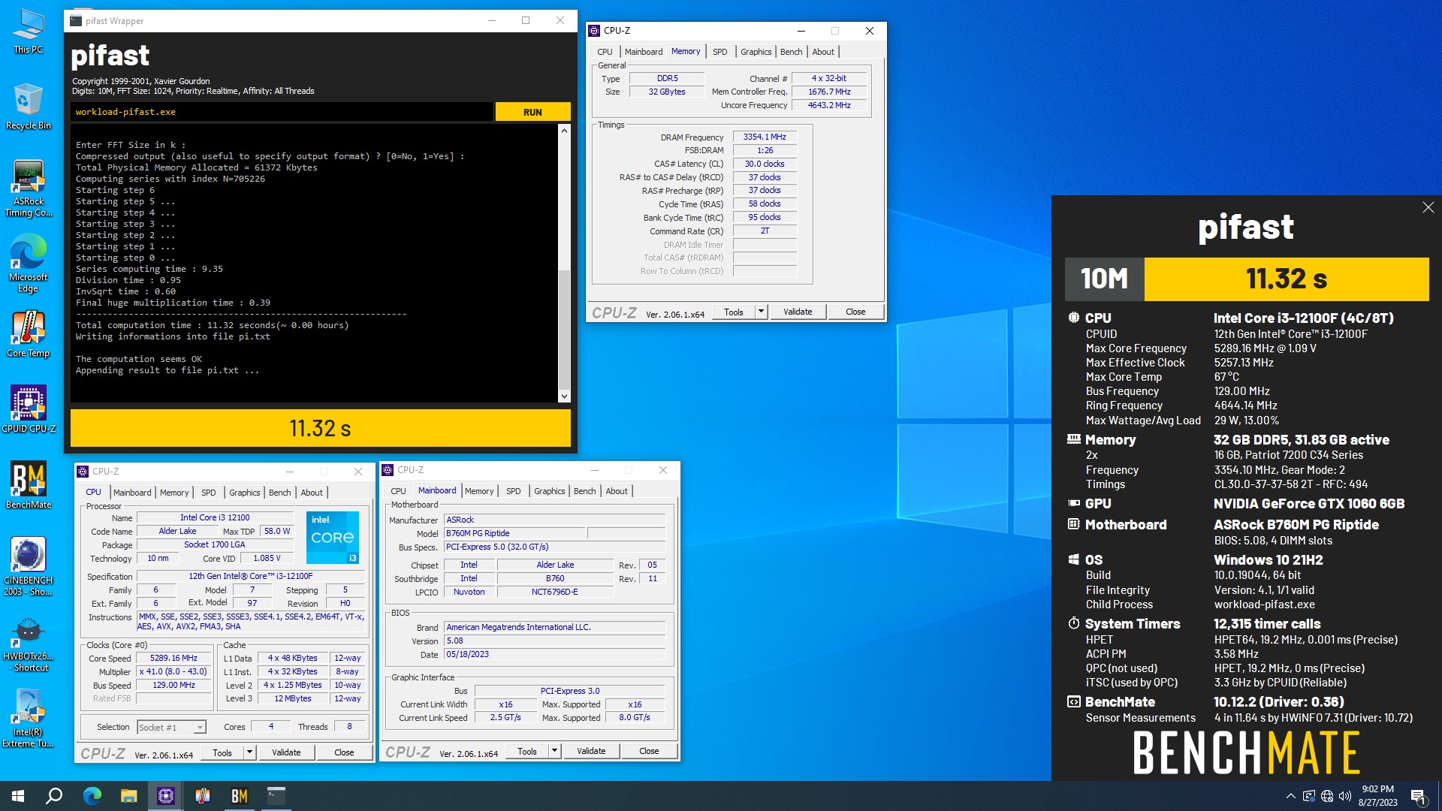Viewport: 1442px width, 811px height.
Task: Click pifast console scroll down arrow
Action: pos(564,396)
